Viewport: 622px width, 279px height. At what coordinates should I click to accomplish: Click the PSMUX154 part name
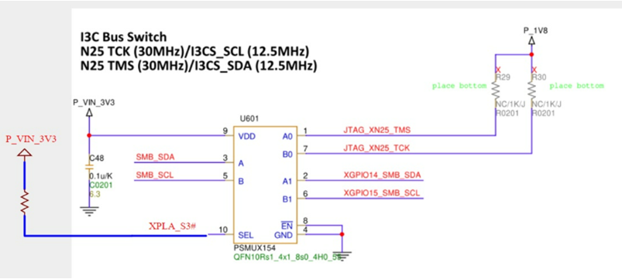256,249
